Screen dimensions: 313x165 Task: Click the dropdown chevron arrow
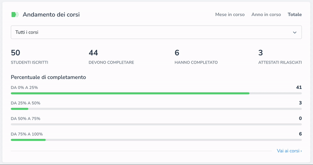295,32
